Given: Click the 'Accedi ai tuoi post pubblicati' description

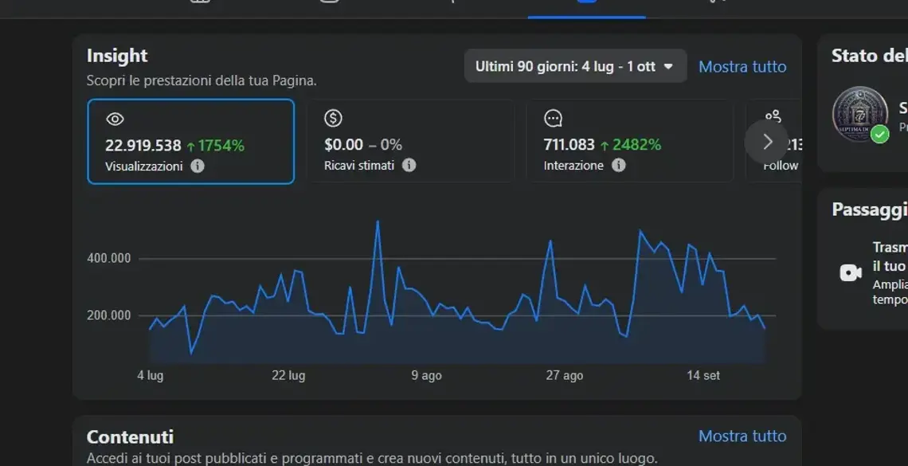Looking at the screenshot, I should (x=372, y=459).
